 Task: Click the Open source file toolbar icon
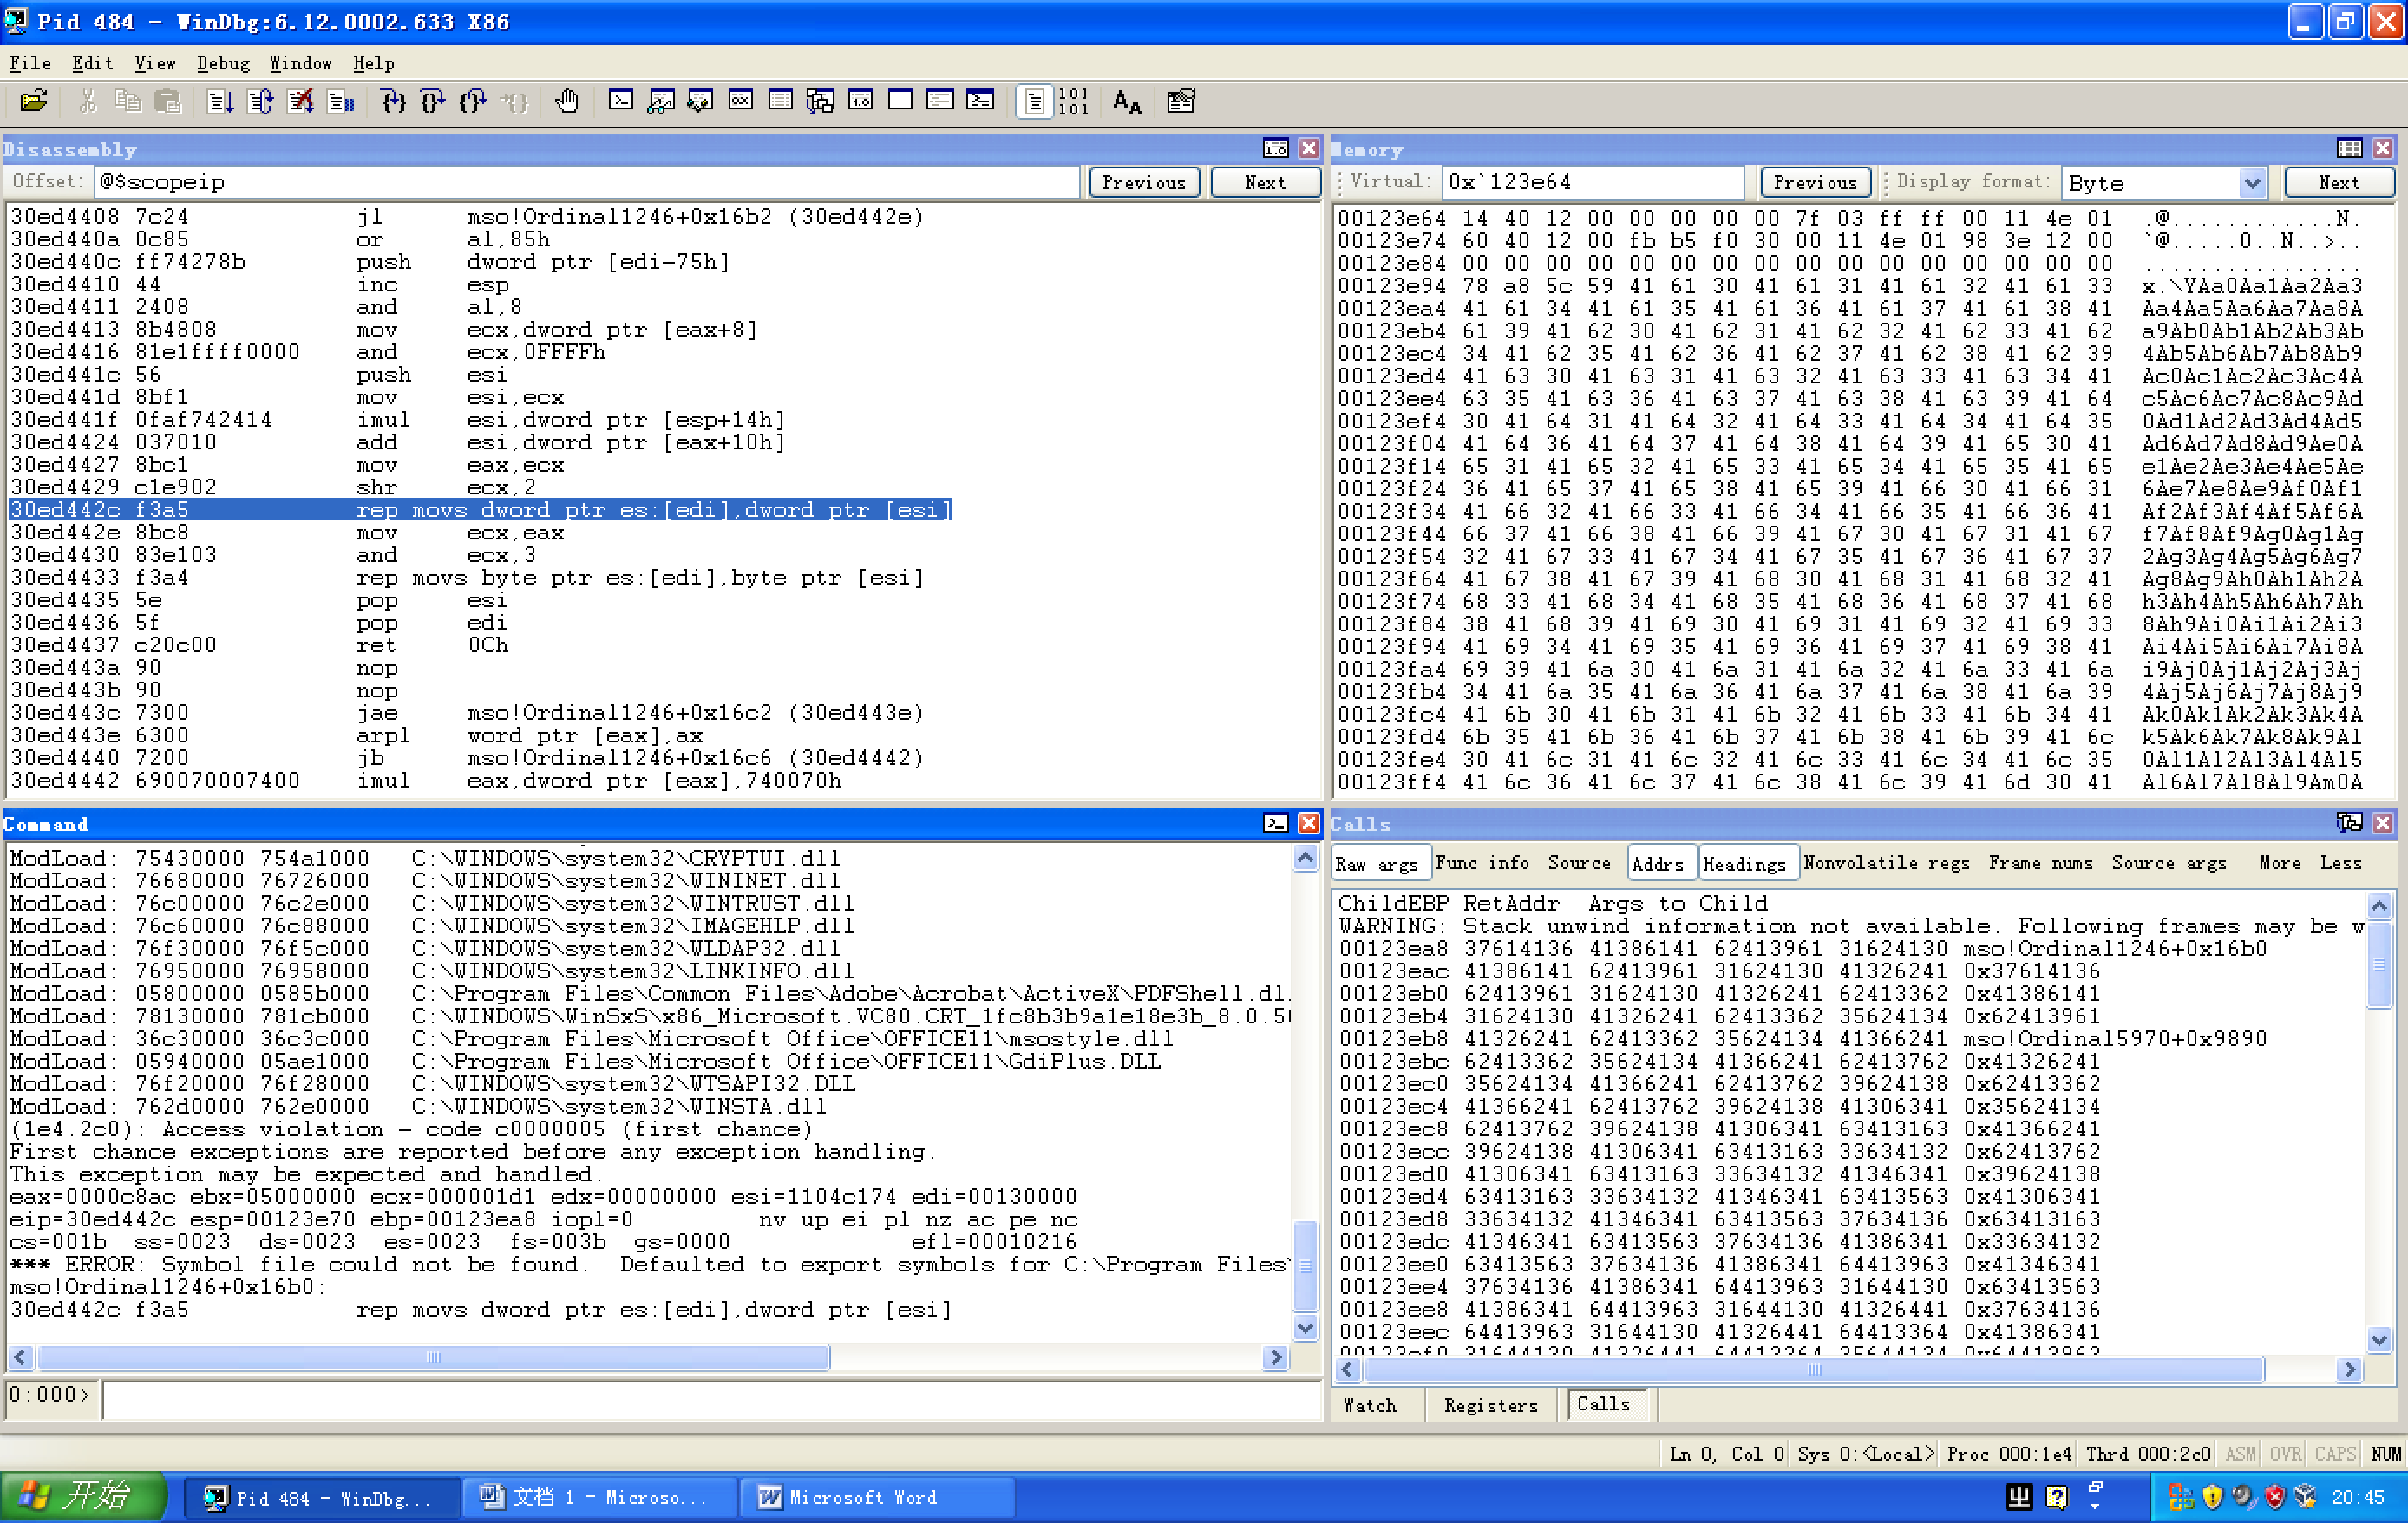33,101
